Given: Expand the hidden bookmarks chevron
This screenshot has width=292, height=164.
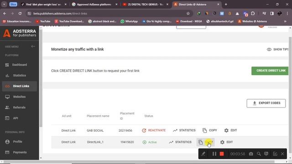Looking at the screenshot, I should pos(285,21).
